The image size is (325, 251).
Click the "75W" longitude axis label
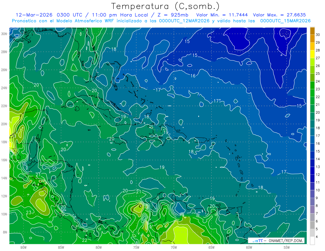tap(136, 247)
